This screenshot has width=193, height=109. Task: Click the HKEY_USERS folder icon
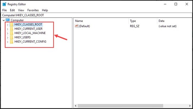[x=12, y=37]
